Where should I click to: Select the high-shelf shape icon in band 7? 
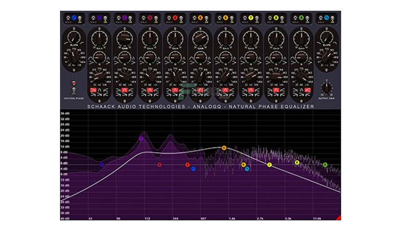pos(257,90)
